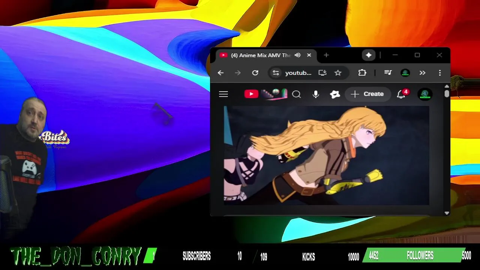Click the page scrollbar thumb
The height and width of the screenshot is (270, 480).
coord(447,93)
